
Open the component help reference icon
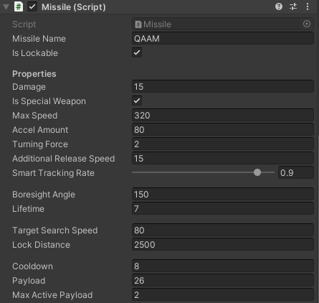[x=279, y=6]
